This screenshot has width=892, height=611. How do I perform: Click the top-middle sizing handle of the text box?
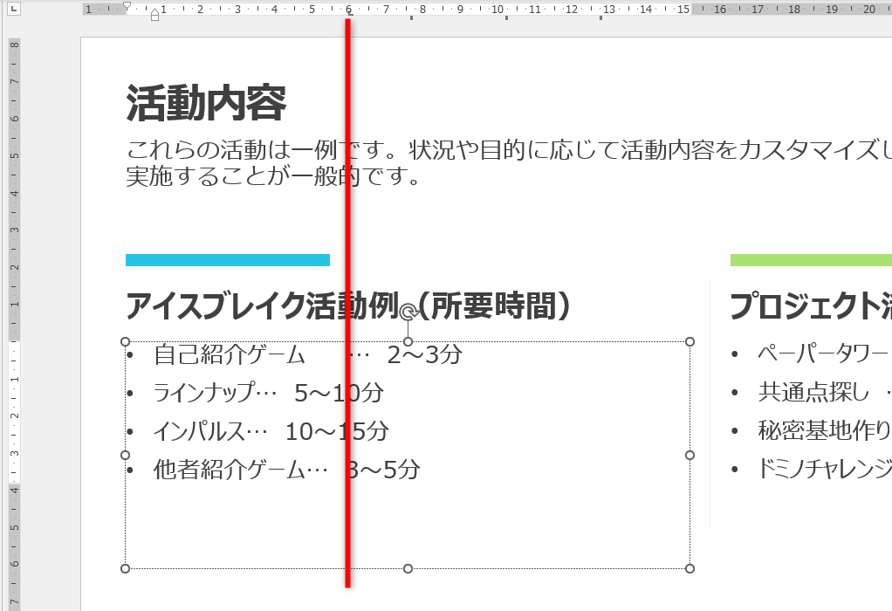(x=408, y=341)
